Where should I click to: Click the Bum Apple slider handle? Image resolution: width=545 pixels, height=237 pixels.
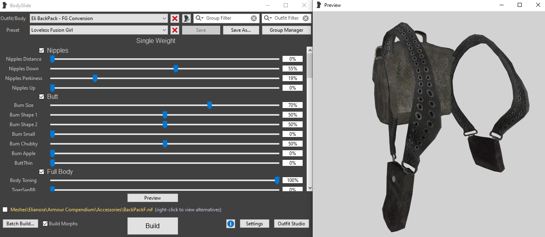tap(52, 154)
